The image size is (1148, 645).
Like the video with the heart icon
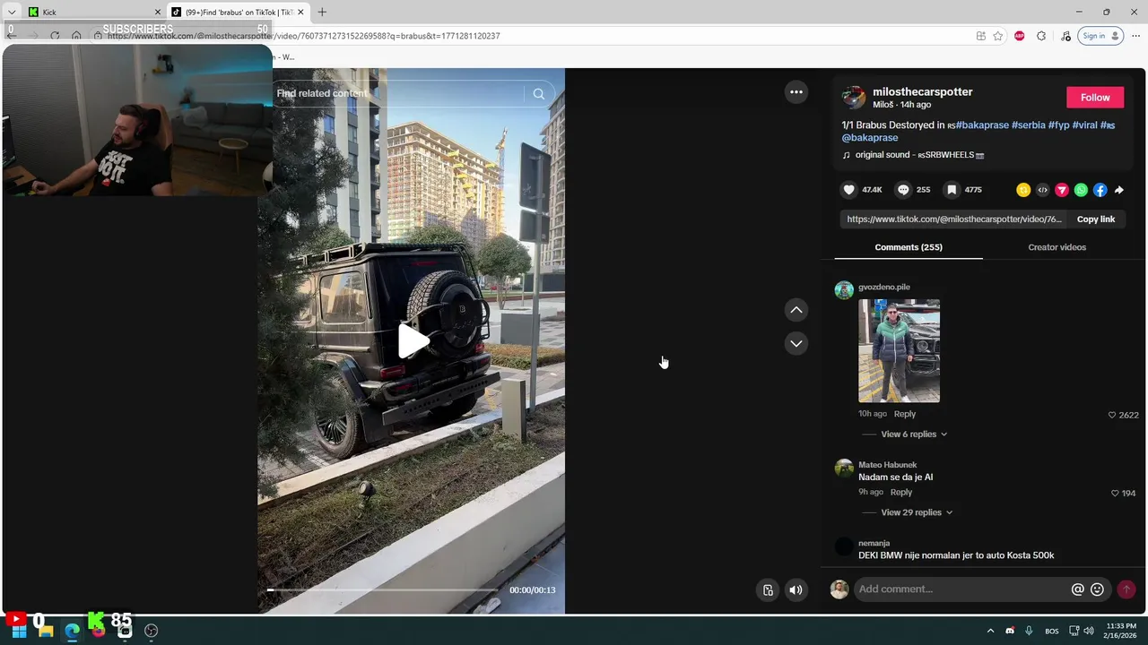[x=848, y=190]
